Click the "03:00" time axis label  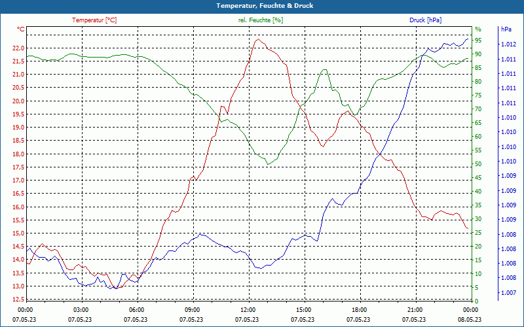click(81, 310)
